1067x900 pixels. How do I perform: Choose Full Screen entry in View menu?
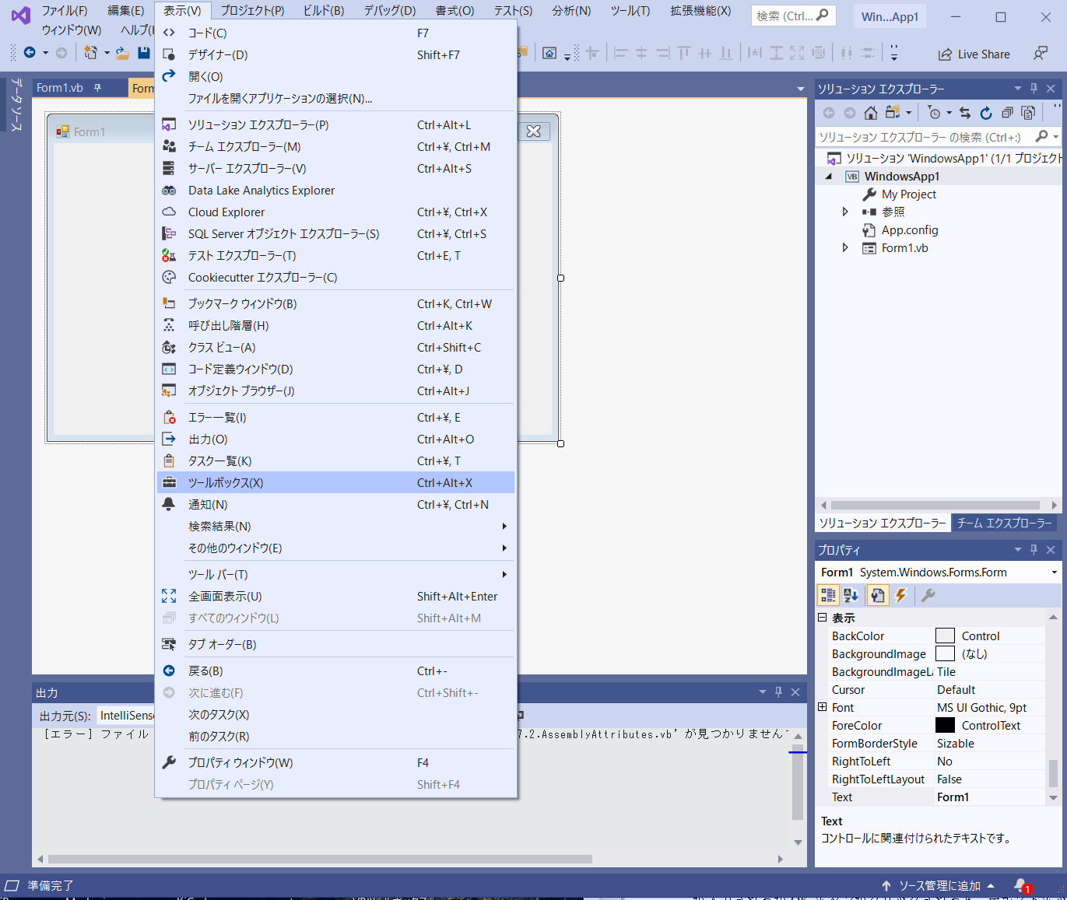335,596
